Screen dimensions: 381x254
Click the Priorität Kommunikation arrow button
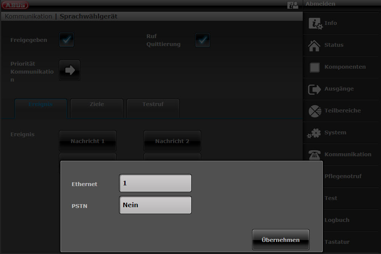tap(70, 70)
